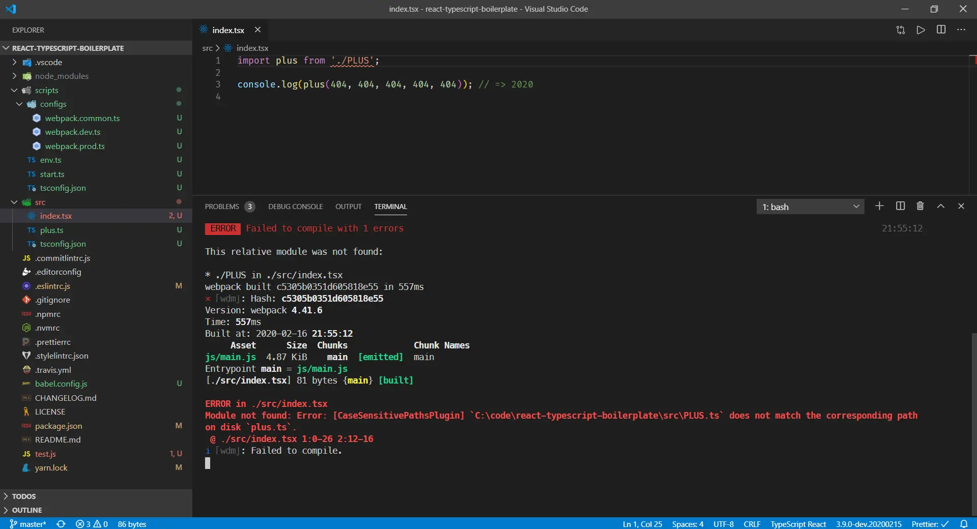Open start.ts in the explorer
This screenshot has height=529, width=977.
coord(96,174)
